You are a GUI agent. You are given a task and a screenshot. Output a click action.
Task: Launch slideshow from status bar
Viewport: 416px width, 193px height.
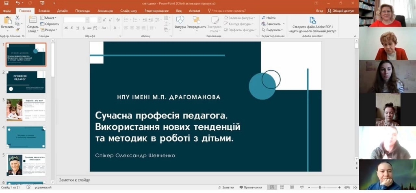pos(302,187)
